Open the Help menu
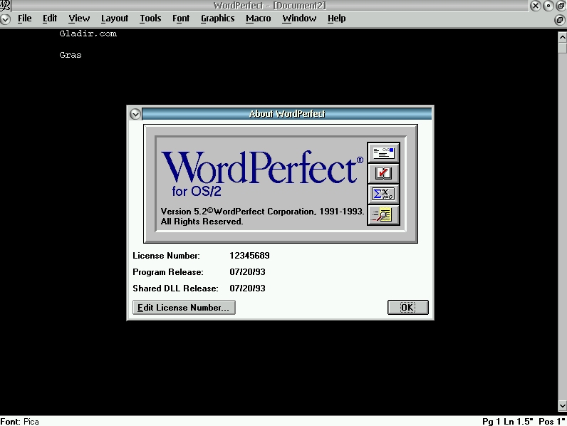Image resolution: width=567 pixels, height=426 pixels. click(336, 19)
